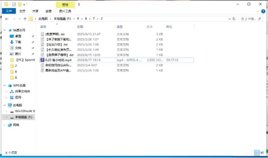Click the Properties checkmark icon in title bar

[x=14, y=4]
